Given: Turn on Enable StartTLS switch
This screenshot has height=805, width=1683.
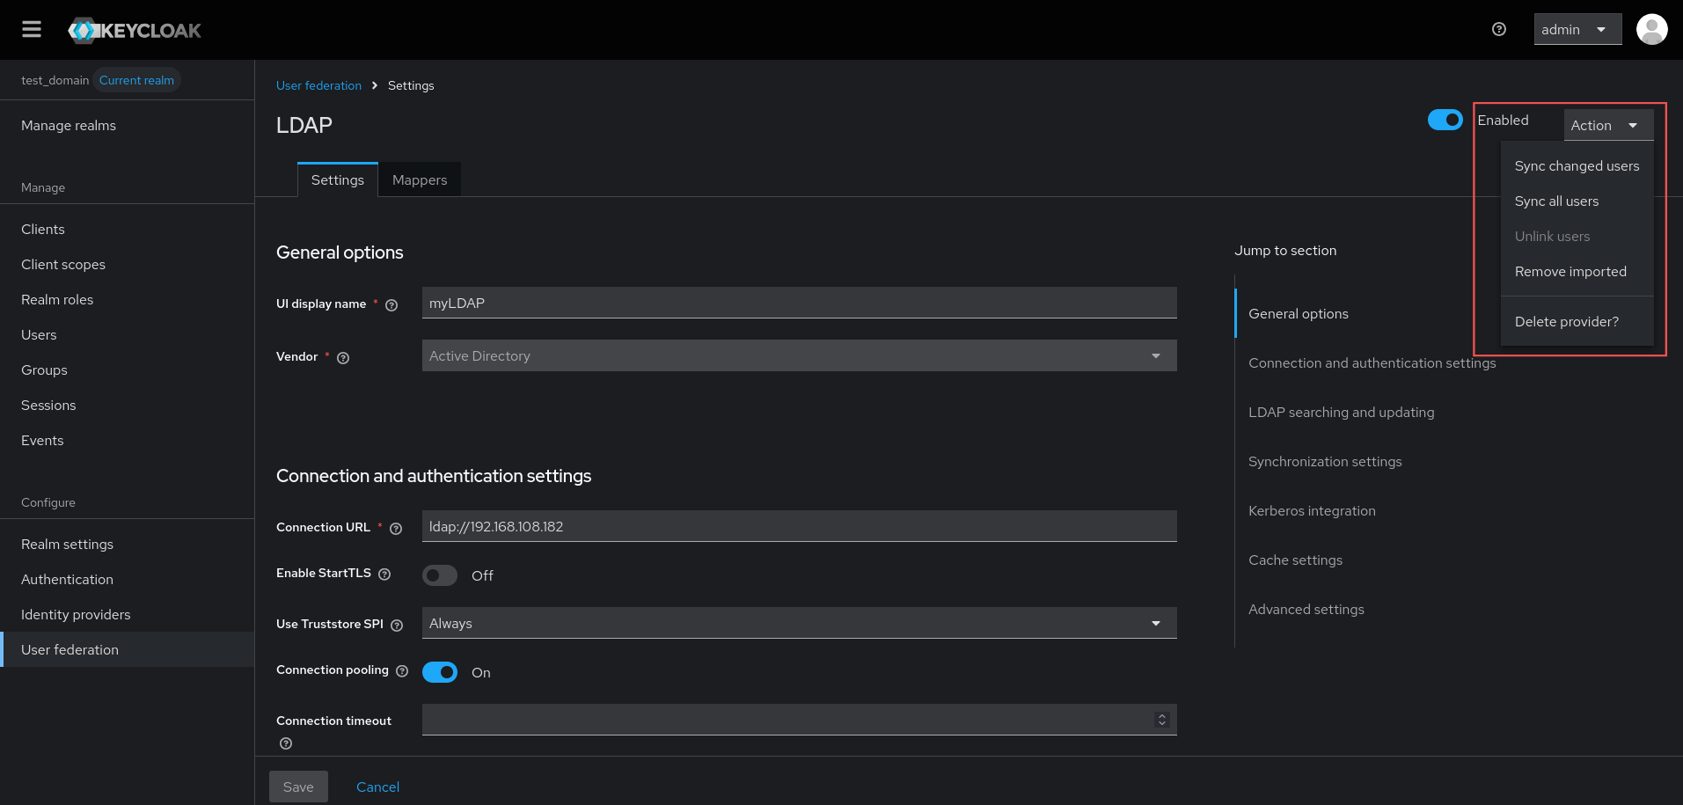Looking at the screenshot, I should coord(440,575).
